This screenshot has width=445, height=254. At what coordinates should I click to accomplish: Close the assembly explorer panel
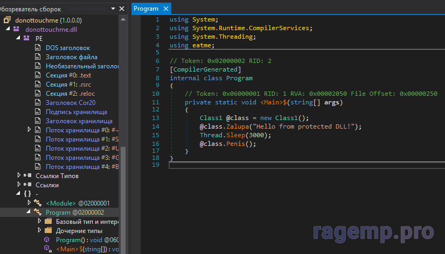(x=122, y=9)
